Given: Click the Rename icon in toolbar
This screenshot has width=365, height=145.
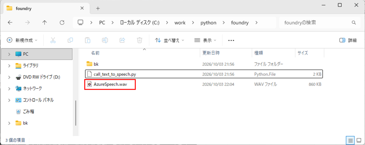Looking at the screenshot, I should (105, 40).
